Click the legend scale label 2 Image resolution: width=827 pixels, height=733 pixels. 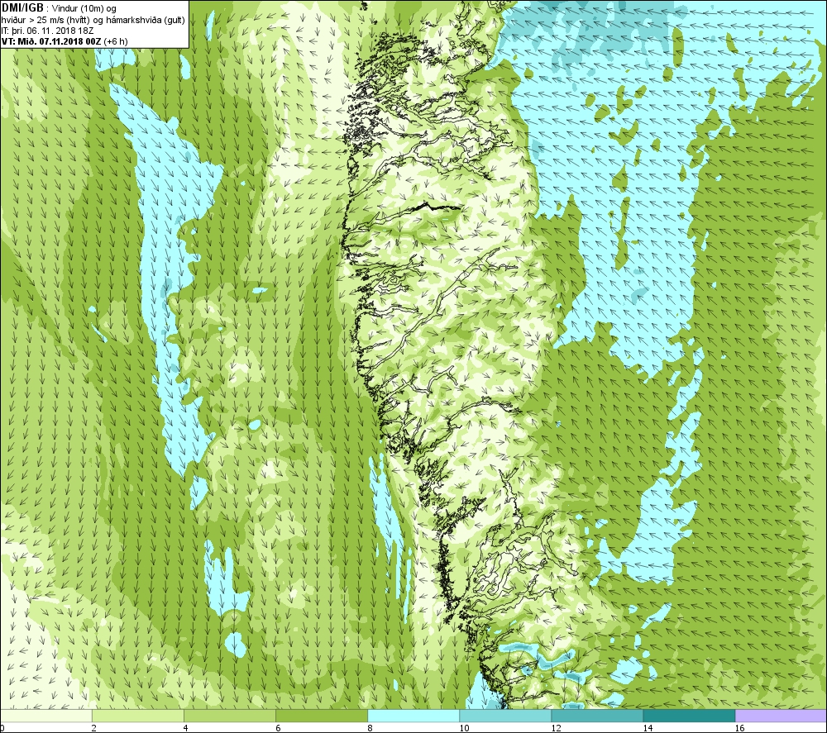[x=93, y=728]
